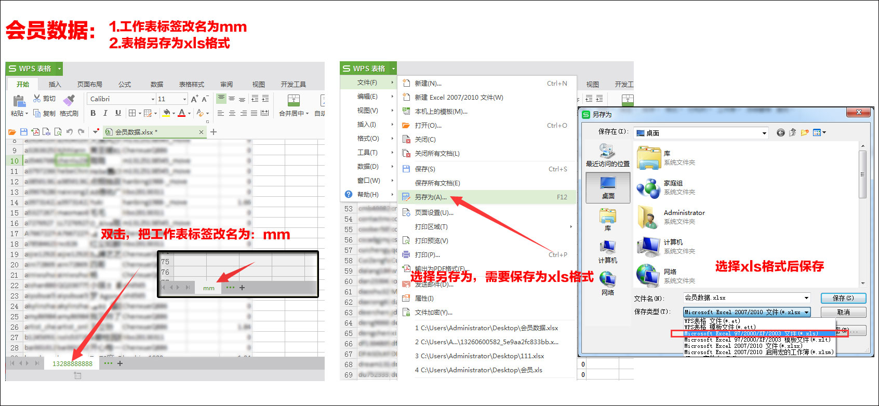Click the up one level icon in Save As dialog

pos(792,133)
